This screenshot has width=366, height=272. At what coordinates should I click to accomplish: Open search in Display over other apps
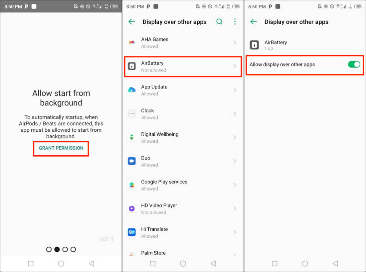coord(219,22)
